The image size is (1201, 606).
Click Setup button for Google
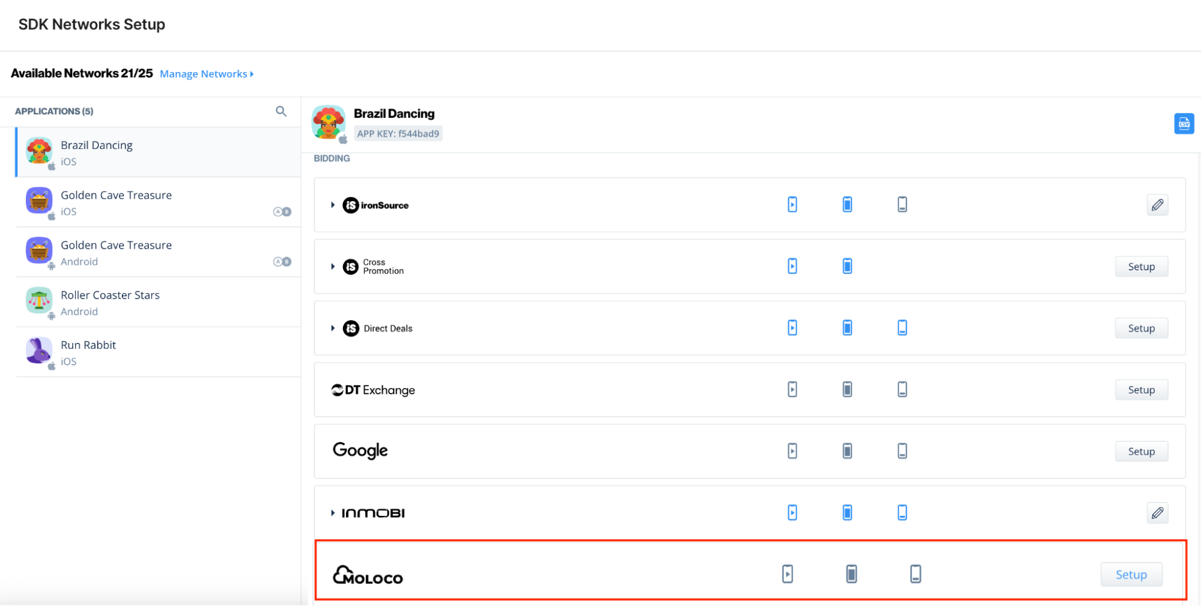click(1141, 452)
